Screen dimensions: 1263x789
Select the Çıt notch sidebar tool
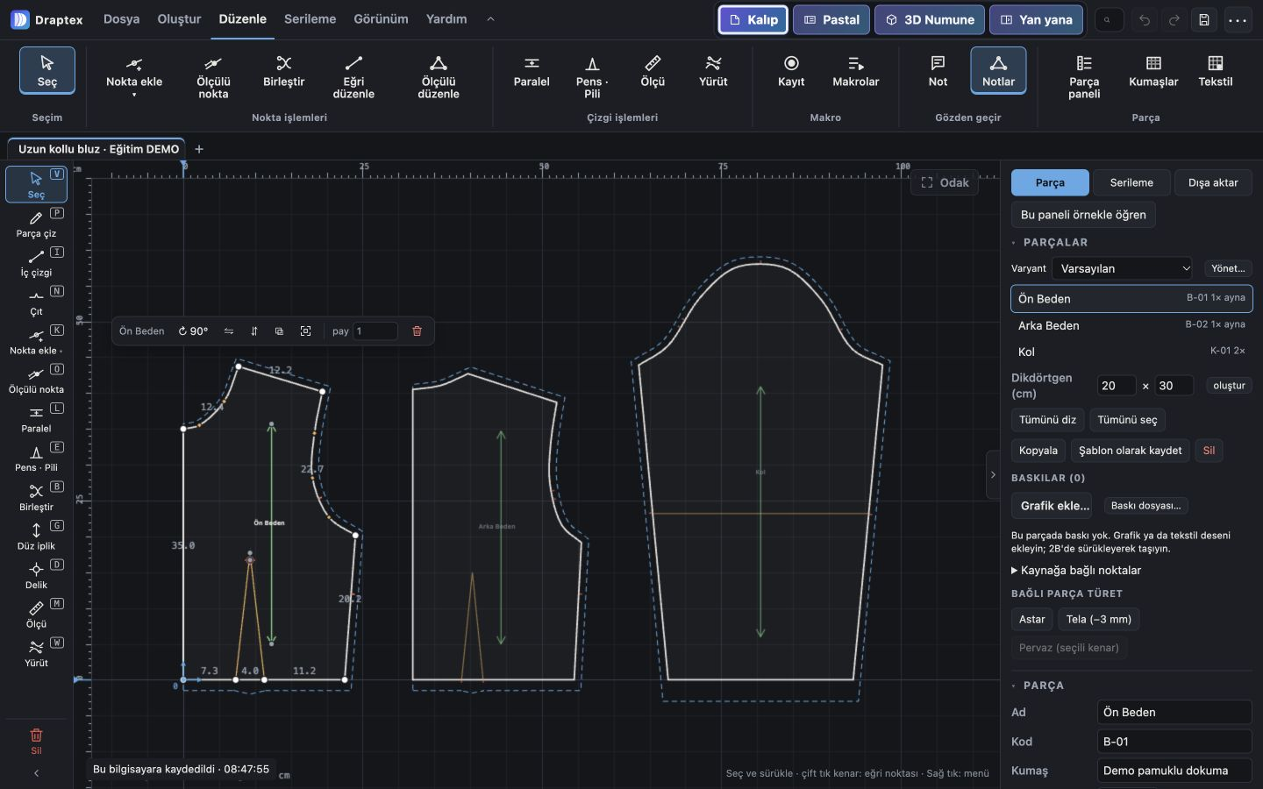[x=36, y=302]
